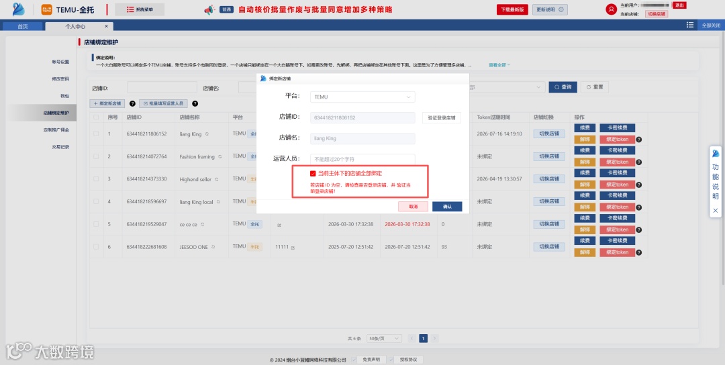Click 切换店铺 for row 1 liang King
Image resolution: width=725 pixels, height=365 pixels.
click(549, 134)
